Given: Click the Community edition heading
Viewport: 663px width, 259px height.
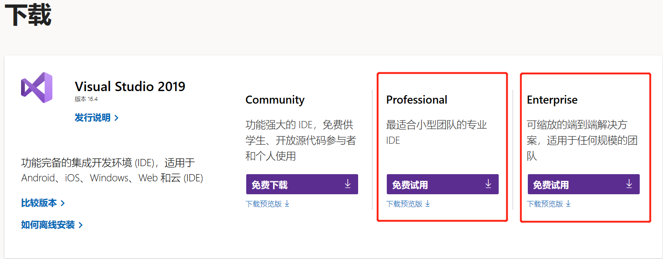Looking at the screenshot, I should click(275, 100).
